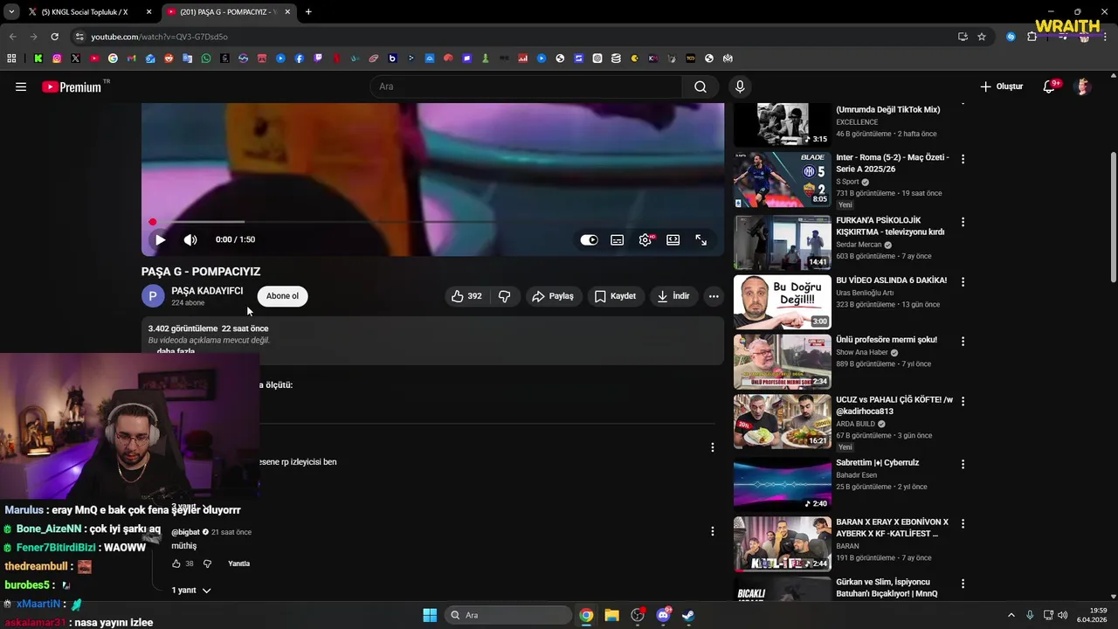Image resolution: width=1118 pixels, height=629 pixels.
Task: Open the YouTube hamburger guide menu
Action: click(21, 86)
